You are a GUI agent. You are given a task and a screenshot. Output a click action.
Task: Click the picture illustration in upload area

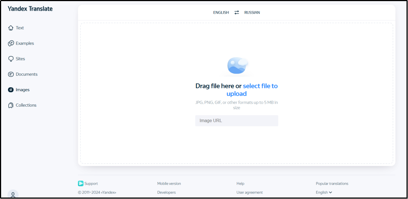click(x=237, y=66)
